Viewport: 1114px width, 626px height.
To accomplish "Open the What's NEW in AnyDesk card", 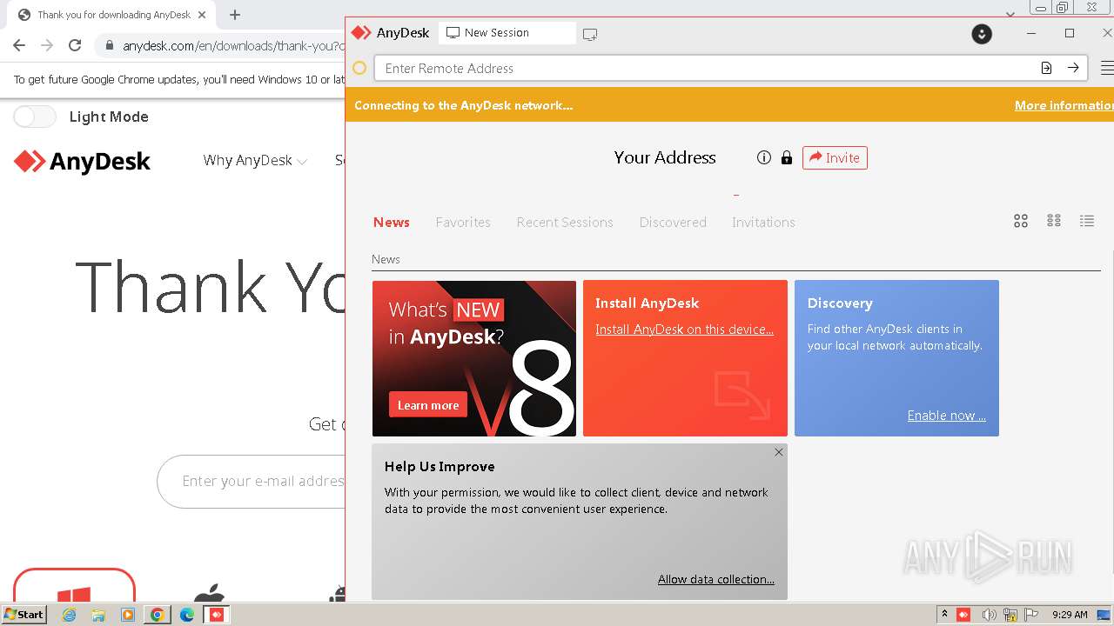I will coord(474,358).
